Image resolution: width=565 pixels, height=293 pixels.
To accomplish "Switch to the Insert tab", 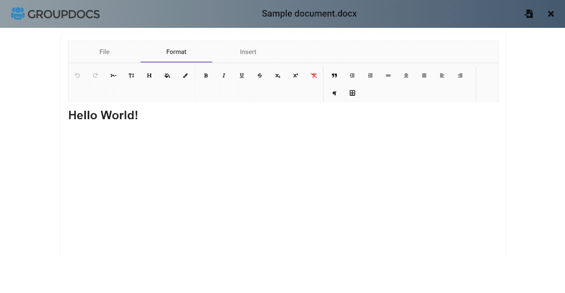I will (248, 52).
